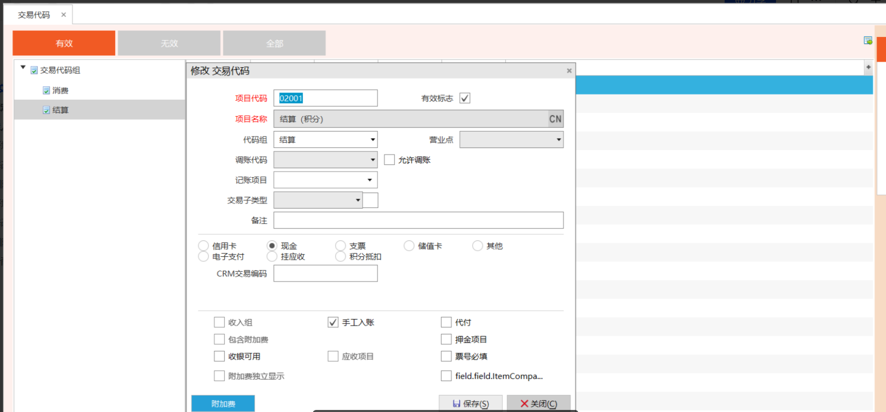Screen dimensions: 886x412
Task: Toggle the 有效标志 checkbox
Action: pyautogui.click(x=465, y=98)
